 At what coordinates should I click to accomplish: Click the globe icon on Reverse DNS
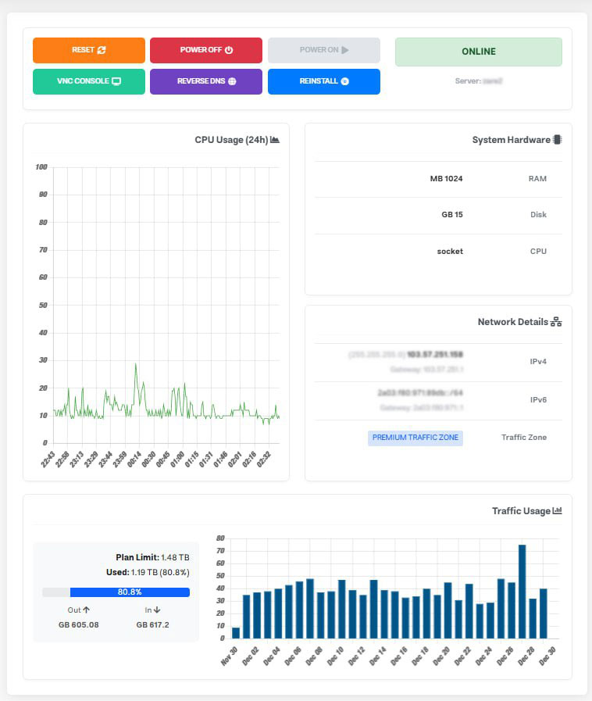[x=232, y=81]
